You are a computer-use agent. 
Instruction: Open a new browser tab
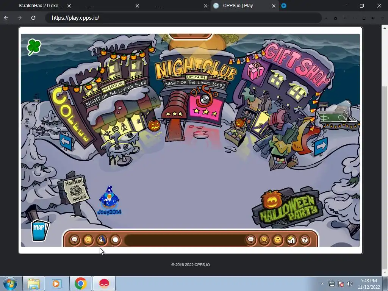click(284, 6)
